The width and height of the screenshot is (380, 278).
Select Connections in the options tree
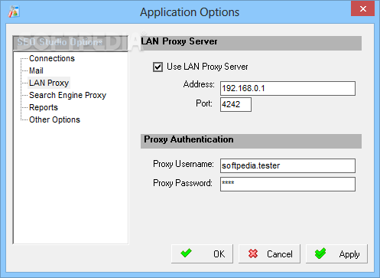(52, 58)
